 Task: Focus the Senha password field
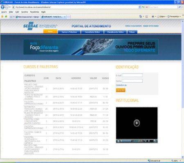[x=132, y=81]
